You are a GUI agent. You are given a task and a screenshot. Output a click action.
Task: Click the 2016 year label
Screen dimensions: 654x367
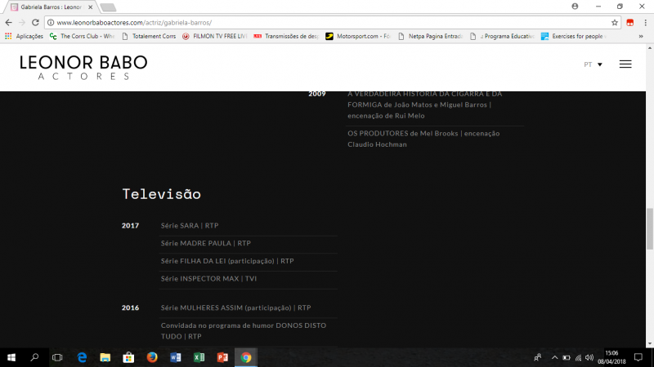(x=130, y=307)
